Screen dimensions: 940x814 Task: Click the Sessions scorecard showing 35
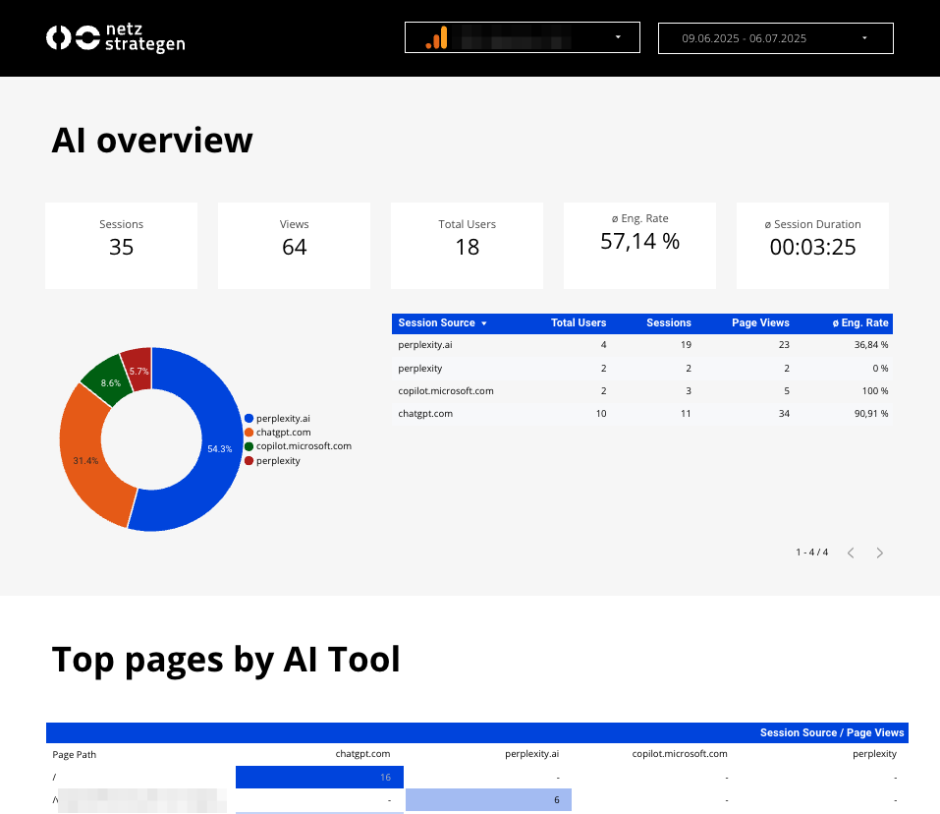121,245
